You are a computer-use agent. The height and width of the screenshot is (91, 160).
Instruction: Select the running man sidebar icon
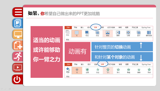pyautogui.click(x=18, y=56)
